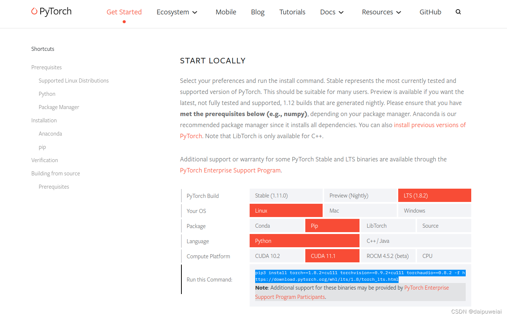Select C++ / Java language option
This screenshot has width=507, height=318.
click(416, 241)
